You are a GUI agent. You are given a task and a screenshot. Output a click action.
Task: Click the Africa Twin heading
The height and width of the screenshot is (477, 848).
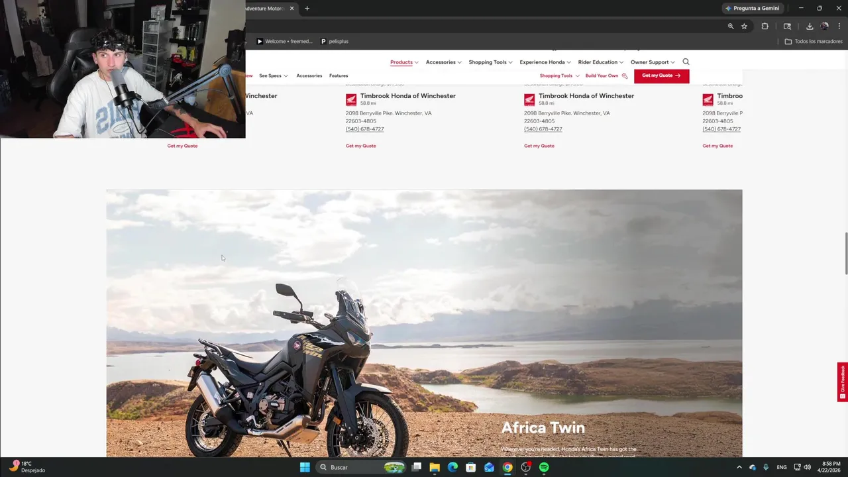tap(543, 428)
